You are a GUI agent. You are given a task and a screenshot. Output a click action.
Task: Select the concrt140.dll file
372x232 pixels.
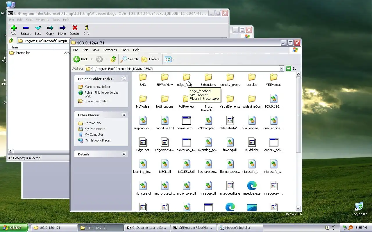coord(164,123)
